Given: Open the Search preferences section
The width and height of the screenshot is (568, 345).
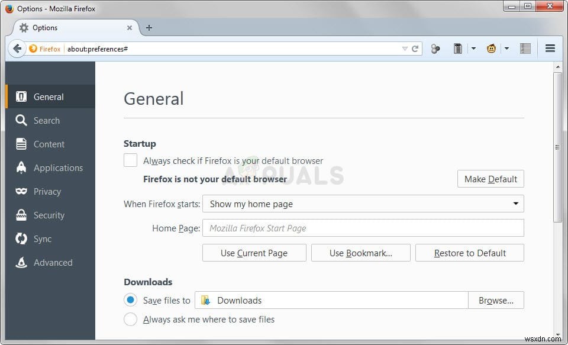Looking at the screenshot, I should pos(46,120).
